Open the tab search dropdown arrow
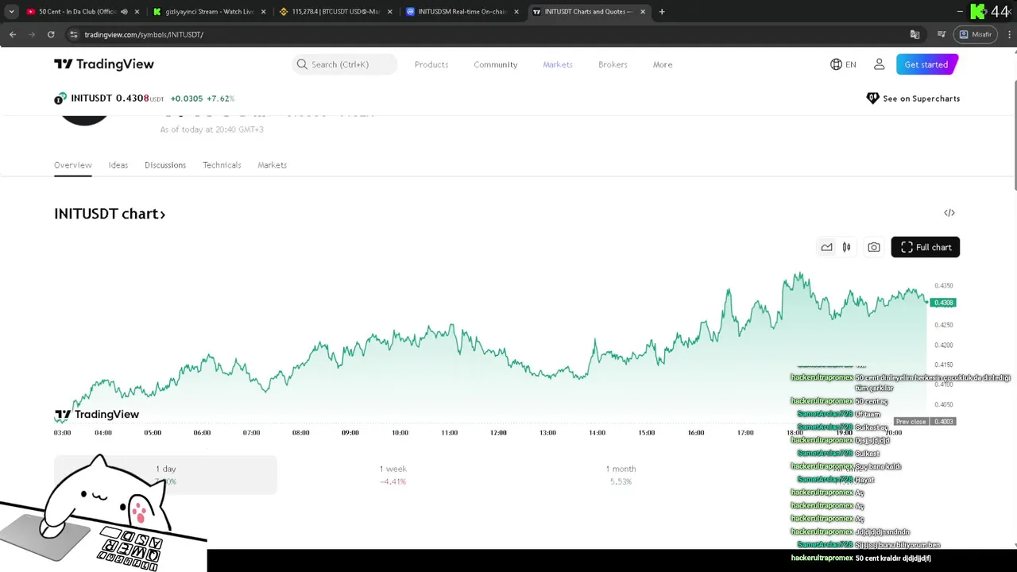The height and width of the screenshot is (572, 1017). pyautogui.click(x=11, y=12)
